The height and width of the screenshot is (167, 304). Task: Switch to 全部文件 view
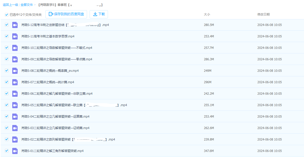coord(26,4)
